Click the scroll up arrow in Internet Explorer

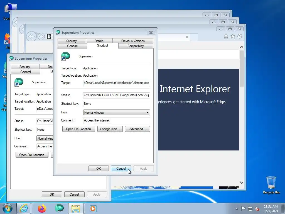(x=242, y=47)
